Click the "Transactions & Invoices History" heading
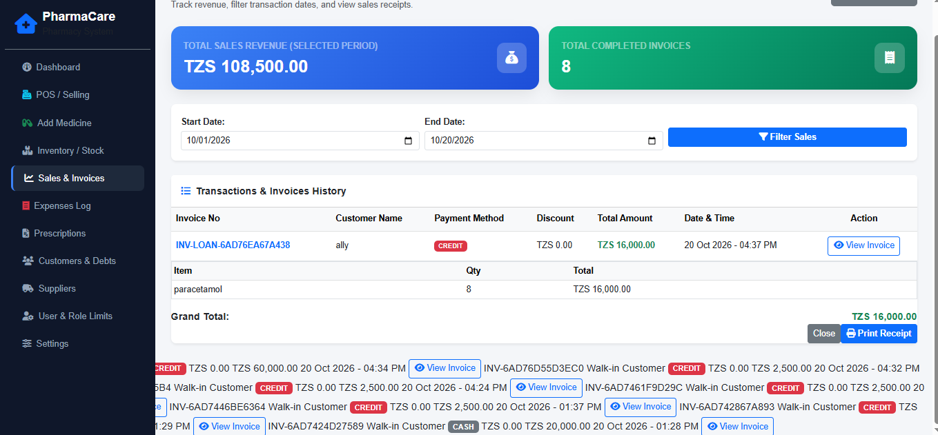The image size is (938, 435). click(271, 191)
